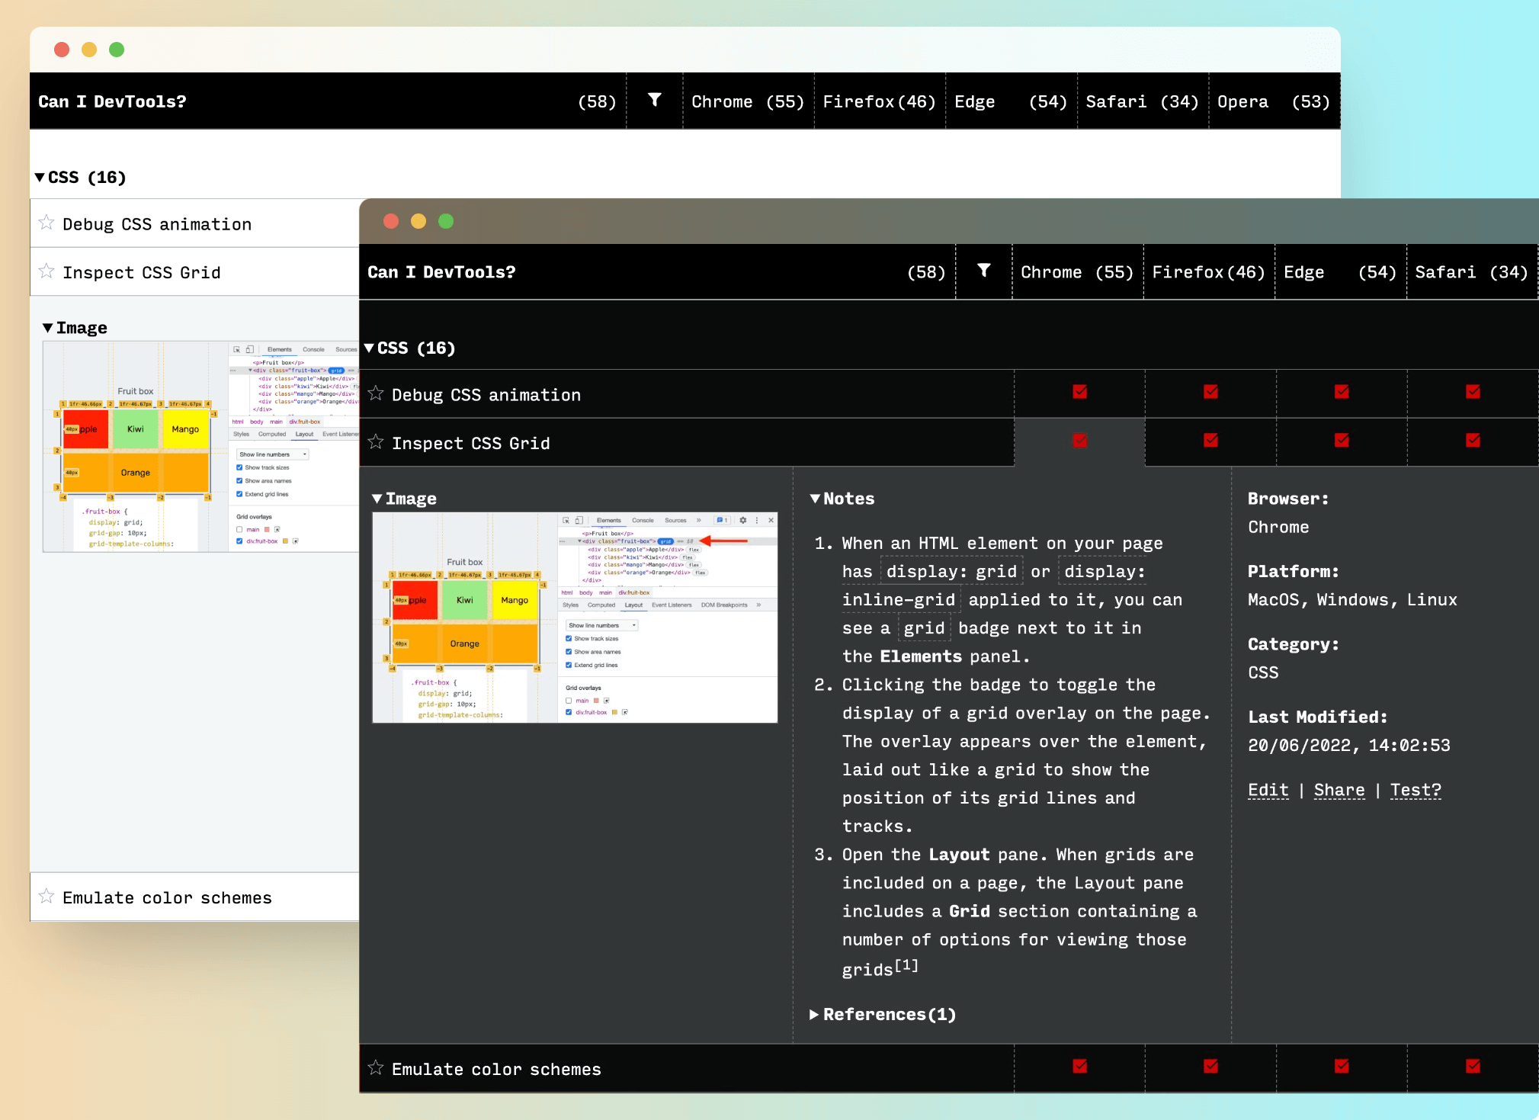1539x1120 pixels.
Task: Select Opera (53) column header in light window
Action: pos(1273,101)
